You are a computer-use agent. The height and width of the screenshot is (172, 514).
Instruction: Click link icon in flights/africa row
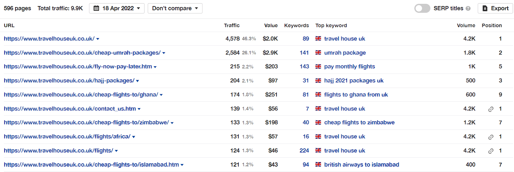point(491,137)
